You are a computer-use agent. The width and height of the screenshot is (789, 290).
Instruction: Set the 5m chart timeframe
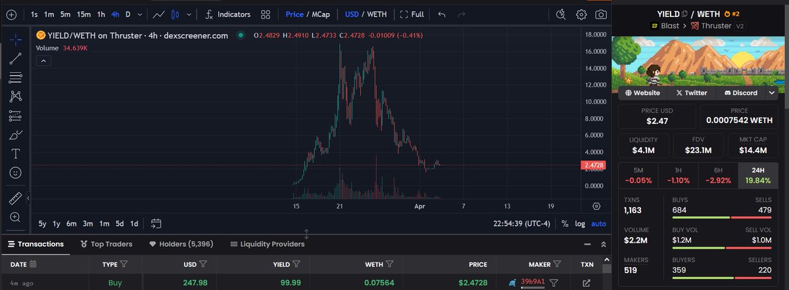[65, 14]
